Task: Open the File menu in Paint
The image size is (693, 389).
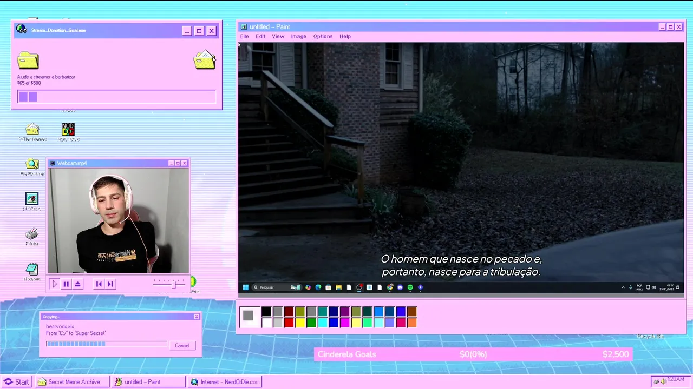Action: click(244, 36)
